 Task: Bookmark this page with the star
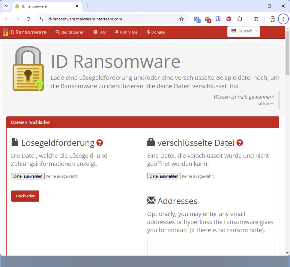181,19
